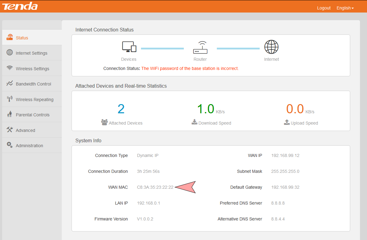367x240 pixels.
Task: Click the Administration gears icon
Action: 10,145
